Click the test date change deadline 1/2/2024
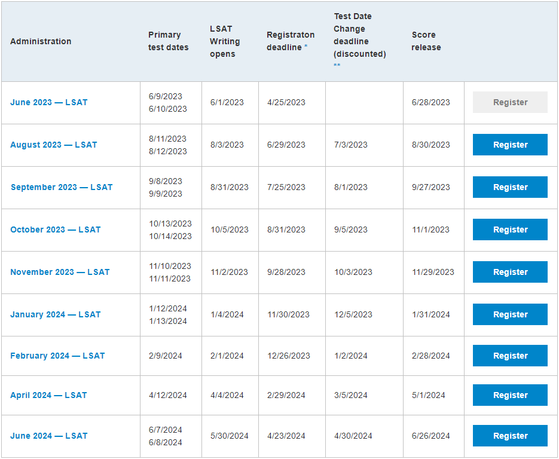Screen dimensions: 559x459 click(x=351, y=356)
